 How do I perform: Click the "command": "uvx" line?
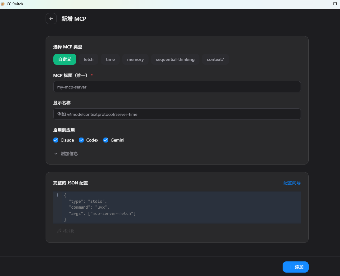coord(89,207)
